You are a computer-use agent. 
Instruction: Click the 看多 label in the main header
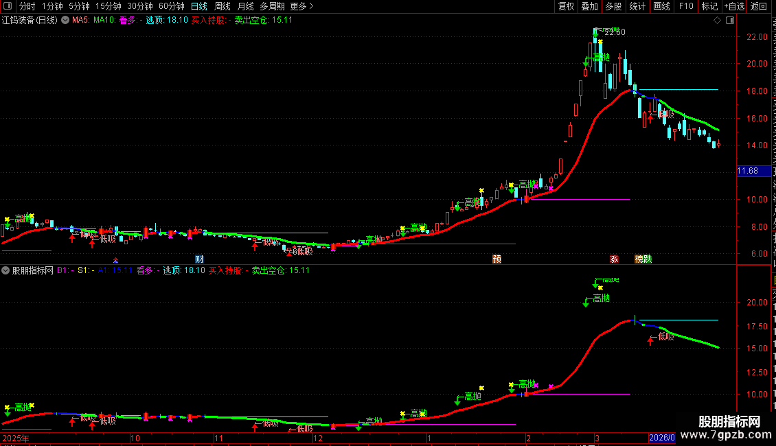point(130,21)
